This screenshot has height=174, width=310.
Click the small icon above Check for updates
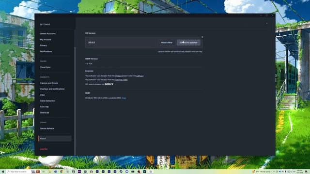click(202, 37)
